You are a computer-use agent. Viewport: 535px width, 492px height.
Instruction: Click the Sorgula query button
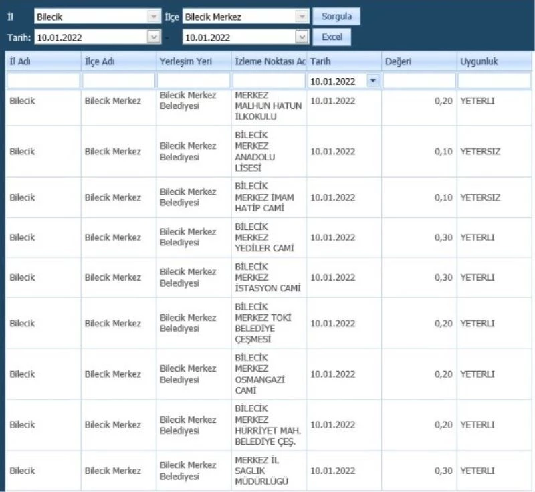tap(336, 16)
